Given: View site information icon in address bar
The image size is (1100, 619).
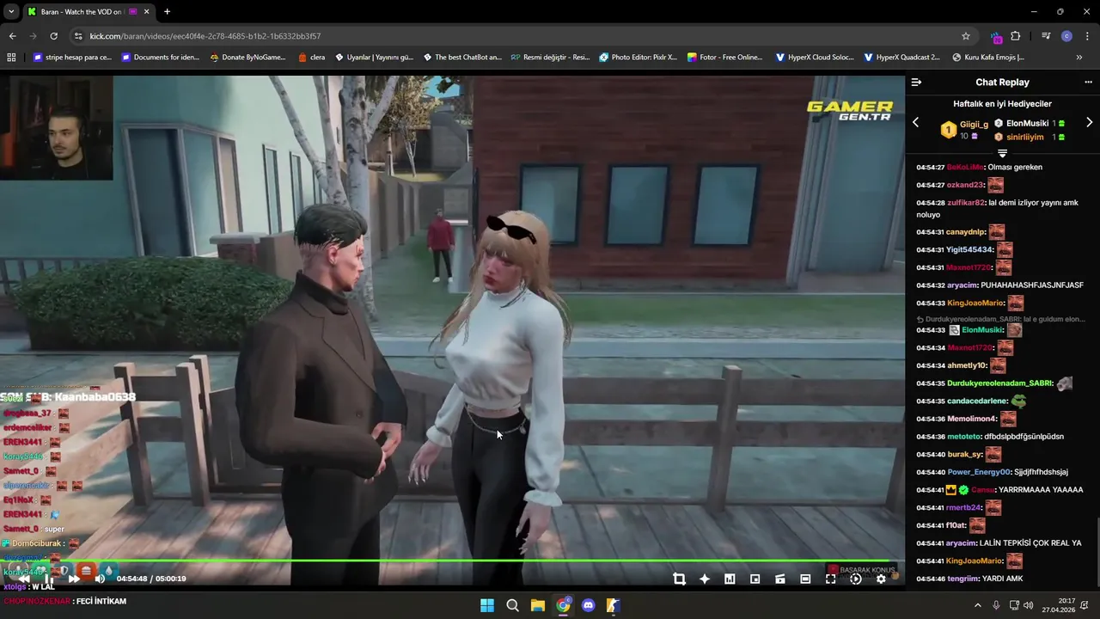Looking at the screenshot, I should coord(78,36).
